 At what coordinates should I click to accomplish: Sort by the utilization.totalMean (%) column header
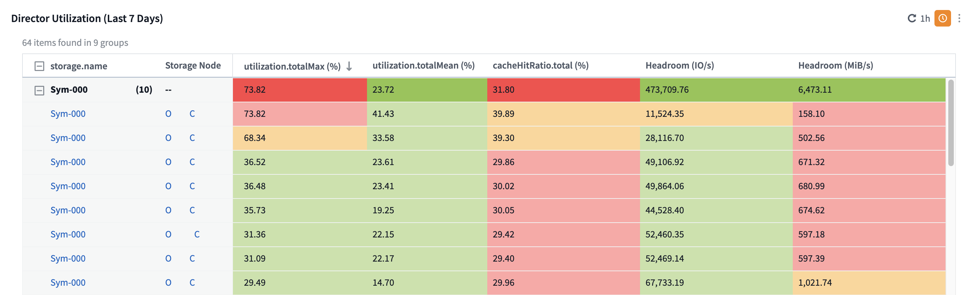tap(423, 65)
